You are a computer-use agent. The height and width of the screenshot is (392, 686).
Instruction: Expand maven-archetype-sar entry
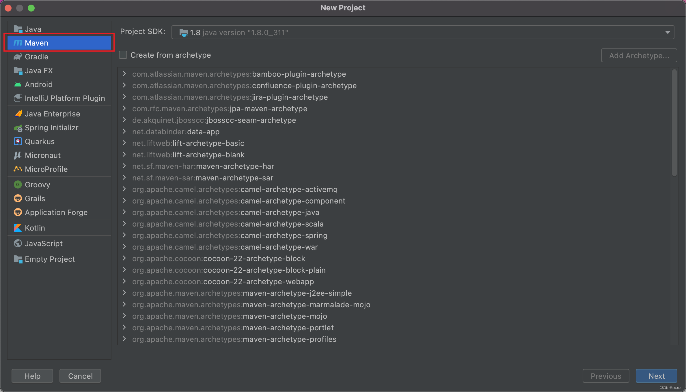tap(124, 178)
